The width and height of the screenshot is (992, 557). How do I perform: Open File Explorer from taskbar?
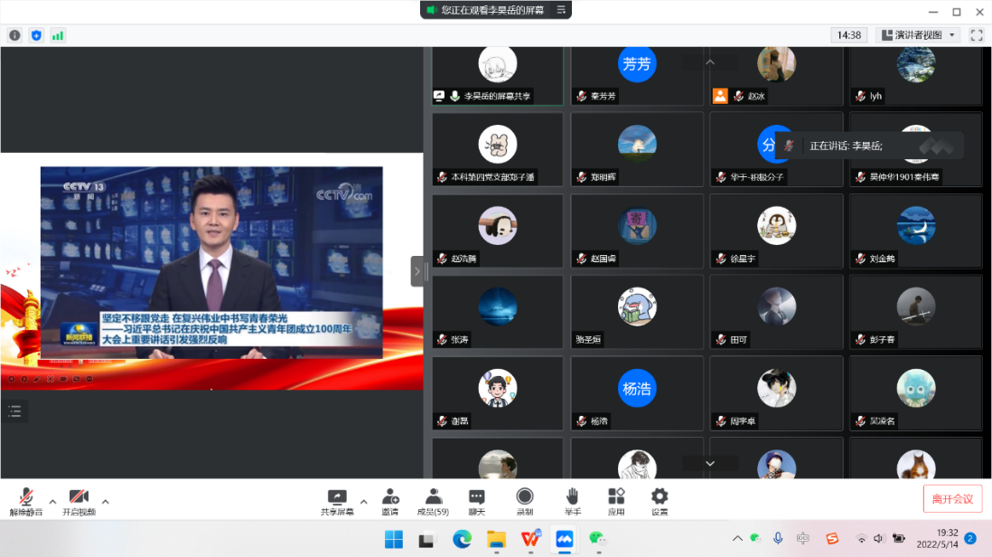click(496, 539)
